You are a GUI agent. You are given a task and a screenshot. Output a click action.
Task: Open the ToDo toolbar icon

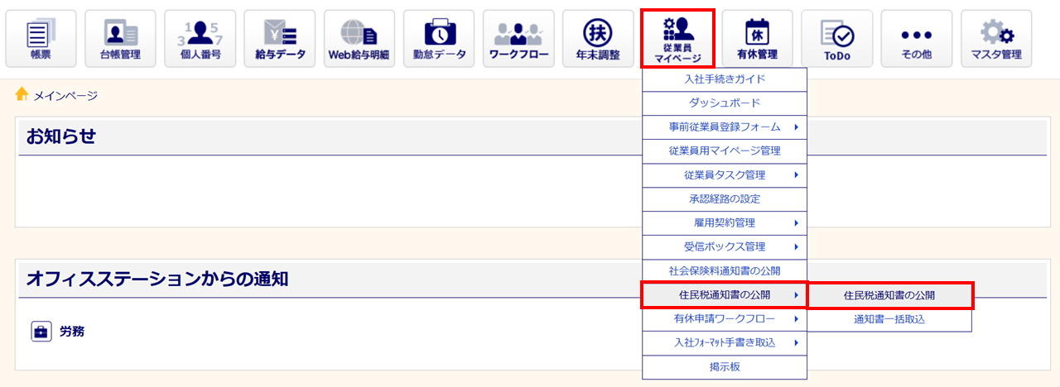(836, 39)
